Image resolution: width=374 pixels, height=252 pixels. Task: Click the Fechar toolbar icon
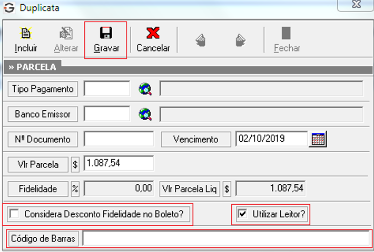tap(286, 33)
